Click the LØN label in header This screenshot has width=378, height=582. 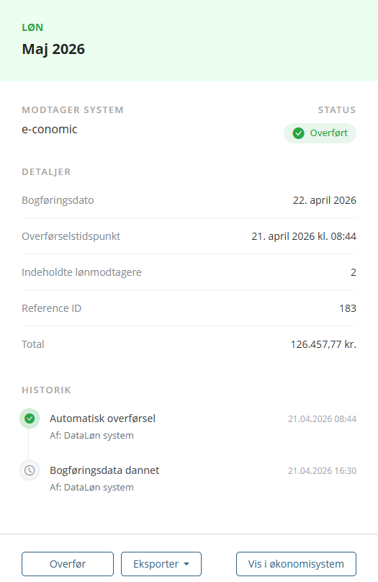click(x=32, y=27)
